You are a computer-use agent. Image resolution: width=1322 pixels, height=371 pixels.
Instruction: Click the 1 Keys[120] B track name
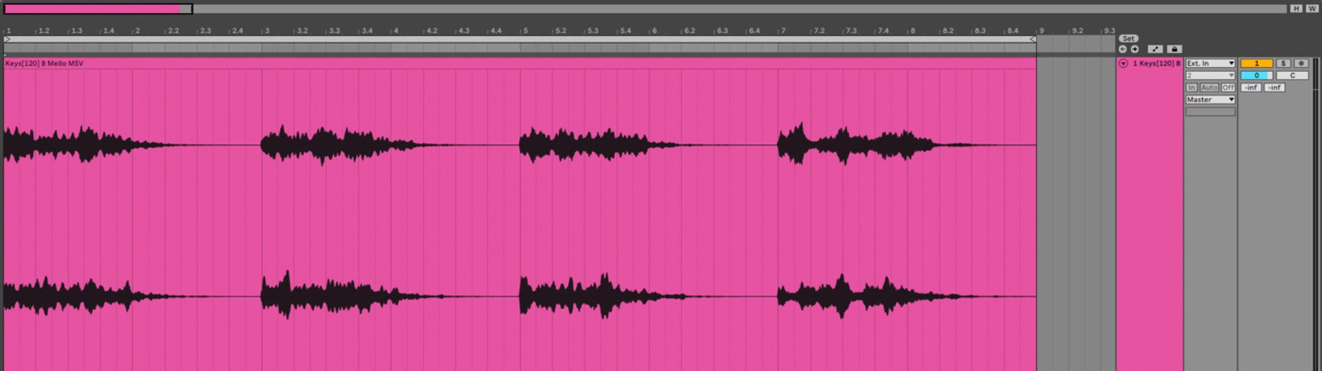(1156, 63)
